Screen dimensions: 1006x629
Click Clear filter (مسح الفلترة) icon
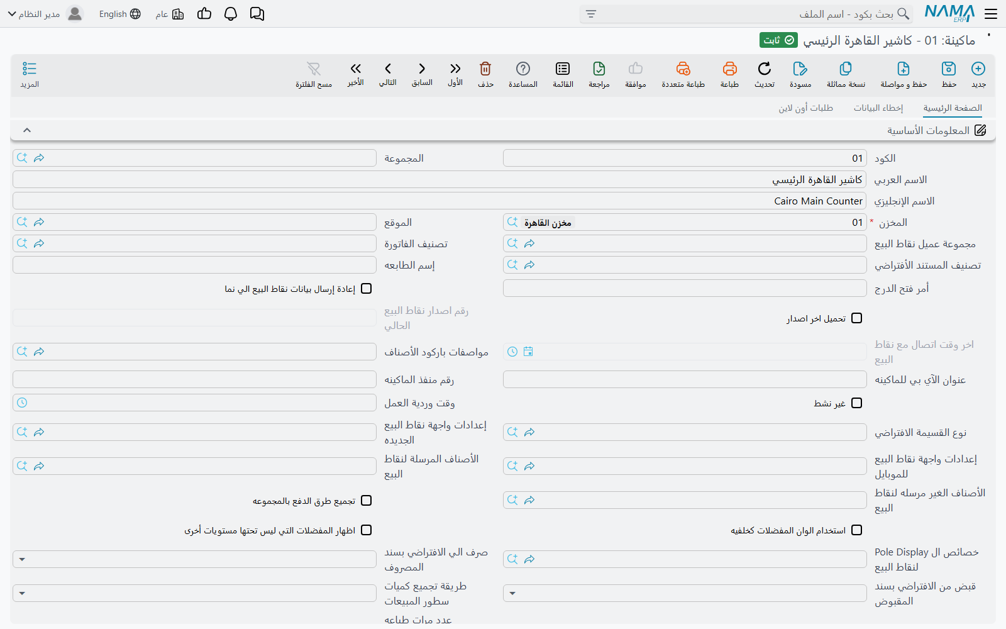click(314, 69)
